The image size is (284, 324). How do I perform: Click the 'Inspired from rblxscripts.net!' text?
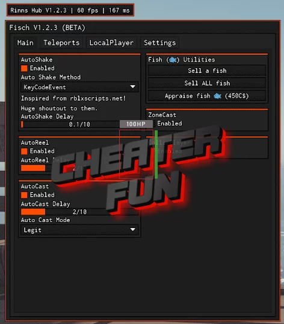pos(73,98)
